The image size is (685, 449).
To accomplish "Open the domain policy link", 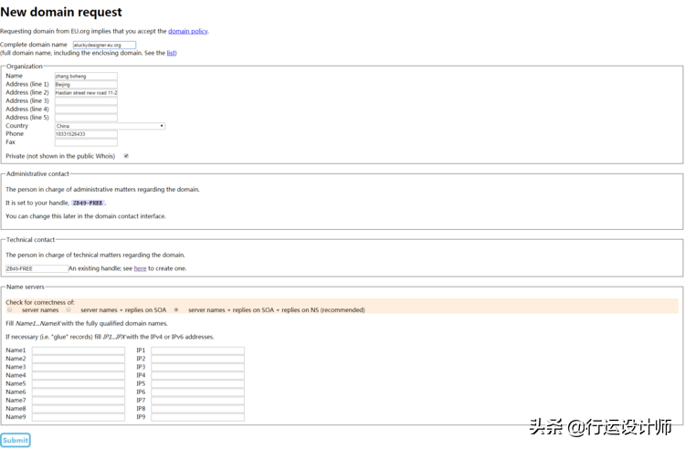I will click(188, 31).
